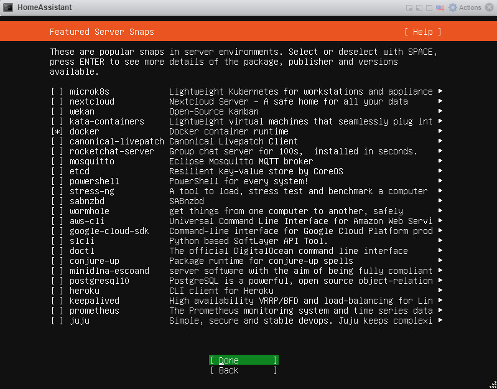
Task: Click window layout icon with bottom-right pane
Action: tap(409, 7)
